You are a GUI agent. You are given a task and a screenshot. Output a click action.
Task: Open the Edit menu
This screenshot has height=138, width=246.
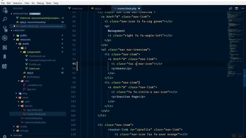click(8, 3)
